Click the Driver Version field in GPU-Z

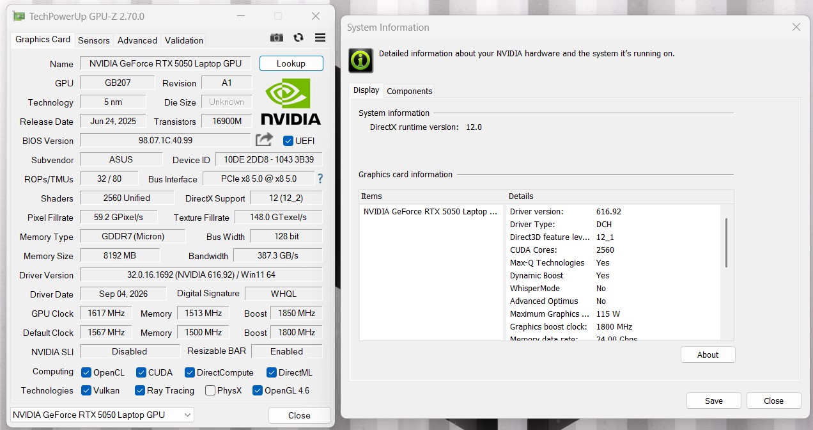(x=201, y=275)
